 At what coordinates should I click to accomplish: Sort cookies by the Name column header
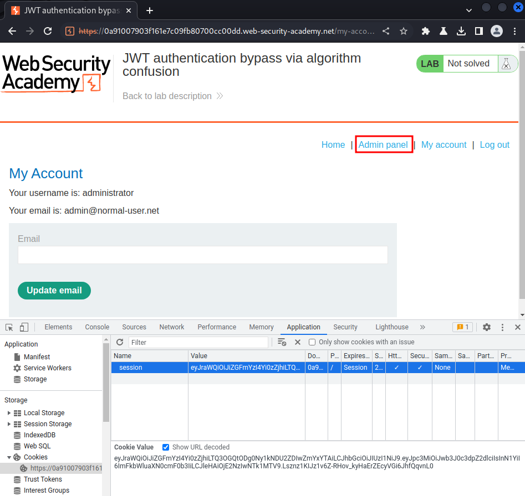tap(149, 355)
